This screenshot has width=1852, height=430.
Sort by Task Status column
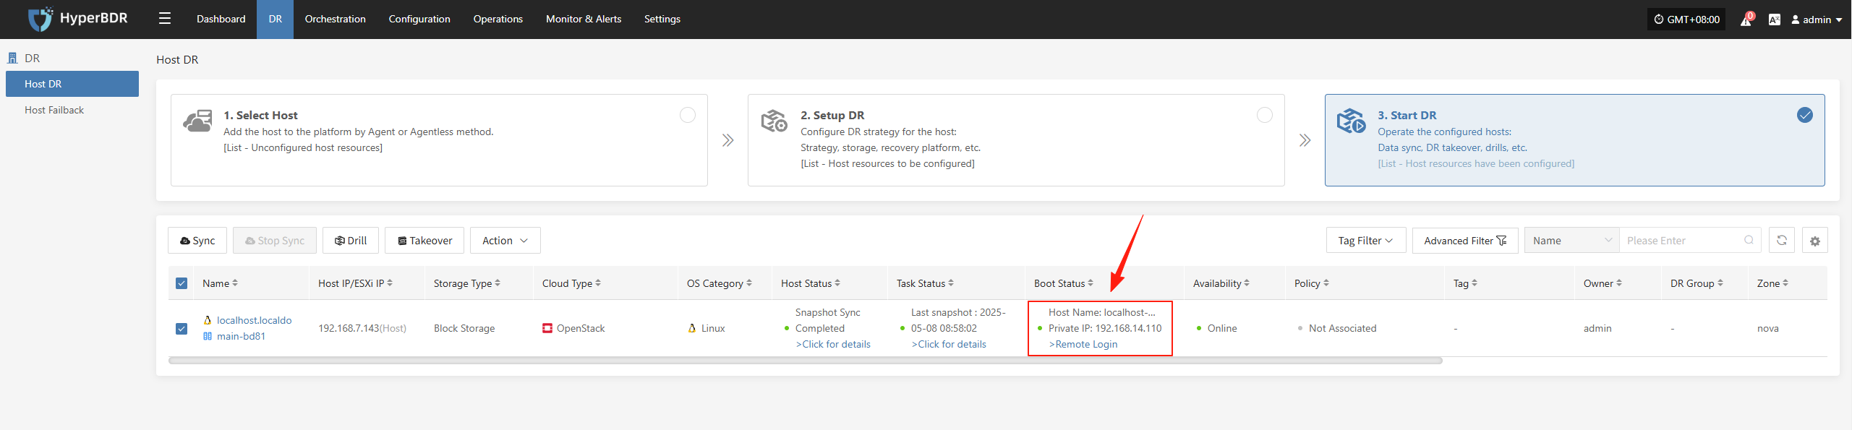tap(951, 283)
